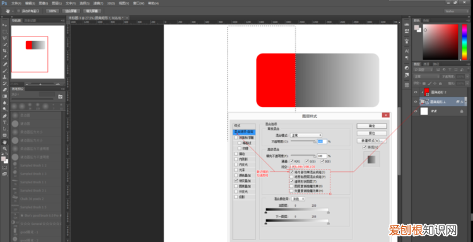Select the Gradient tool
Image resolution: width=473 pixels, height=242 pixels.
(x=4, y=96)
